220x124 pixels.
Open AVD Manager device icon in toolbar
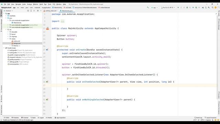(x=206, y=8)
